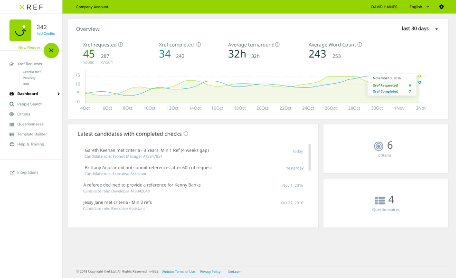Click the Add Credits link
456x278 pixels.
tap(45, 33)
